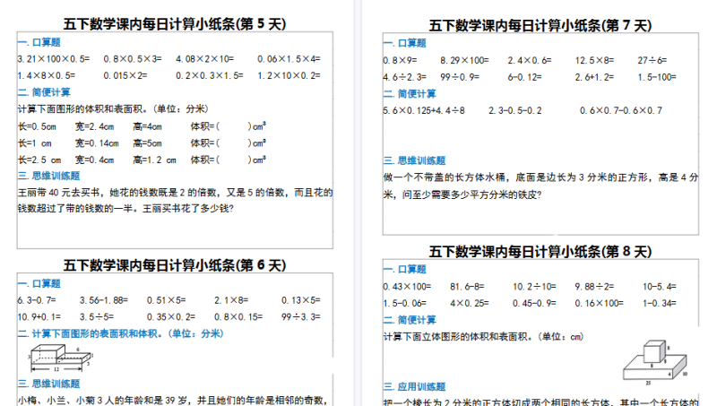Select the problem 1.5-100=
Viewport: 717px width, 406px height.
point(657,77)
